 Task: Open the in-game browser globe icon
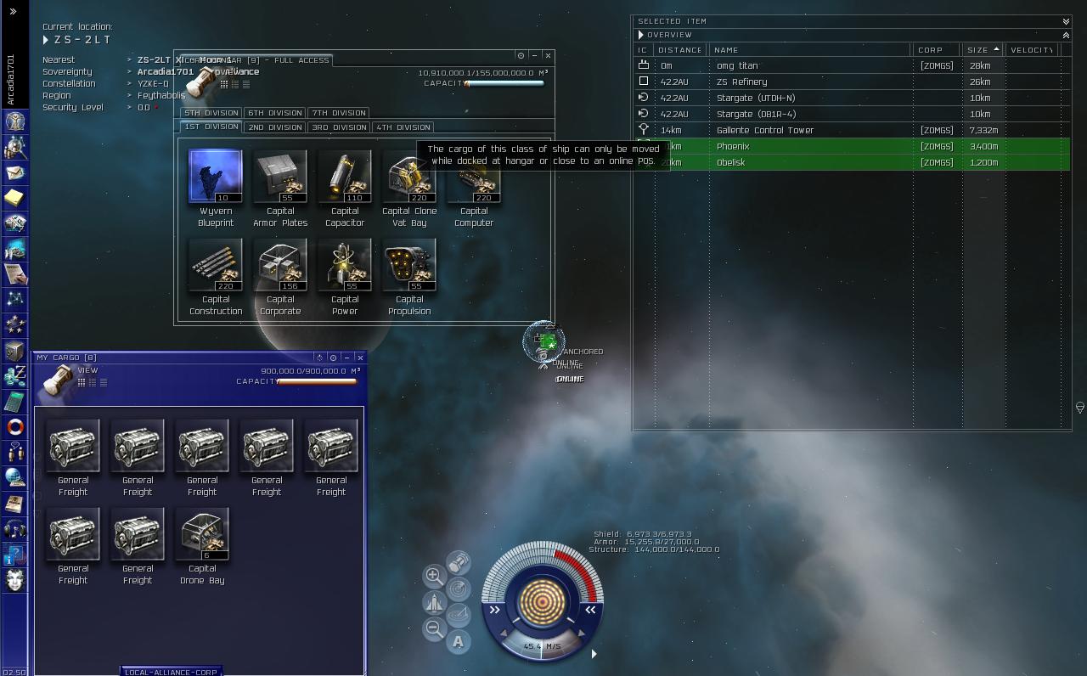[15, 478]
